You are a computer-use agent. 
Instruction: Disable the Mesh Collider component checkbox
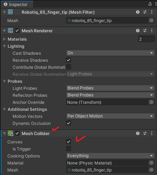pos(17,133)
